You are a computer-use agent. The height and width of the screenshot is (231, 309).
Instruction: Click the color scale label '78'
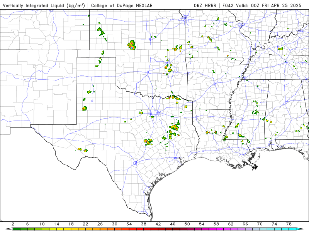[x=289, y=224]
